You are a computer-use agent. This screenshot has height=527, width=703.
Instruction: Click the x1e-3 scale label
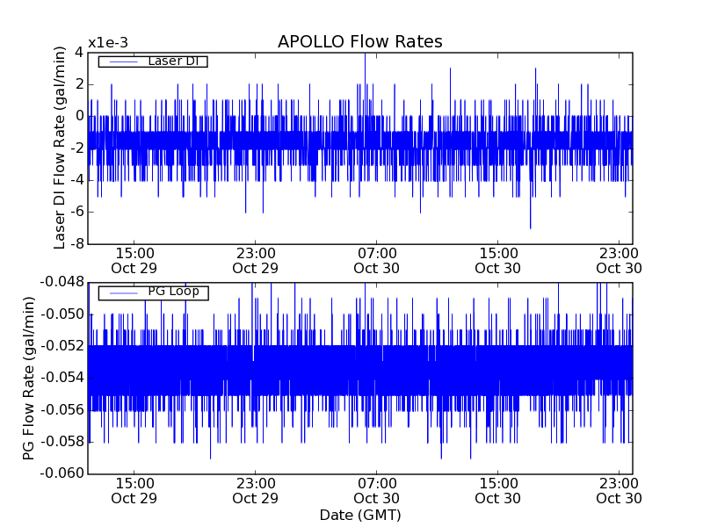[x=107, y=43]
